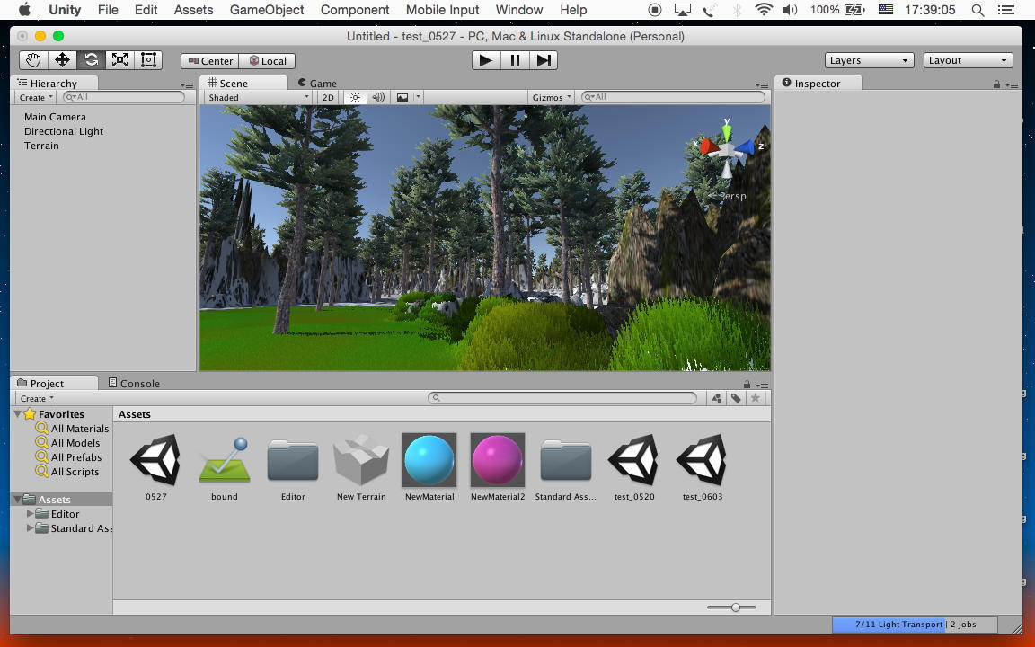Click the Center pivot button
The height and width of the screenshot is (647, 1035).
[x=210, y=61]
